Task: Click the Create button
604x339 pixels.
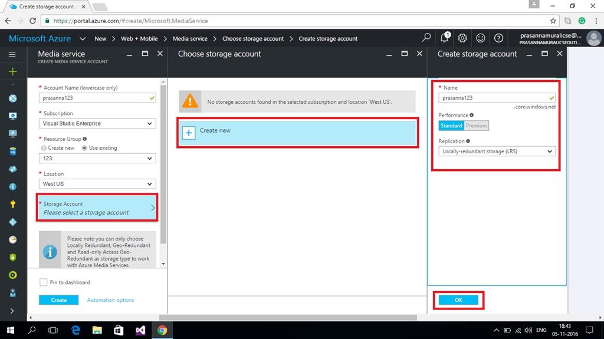Action: click(x=58, y=299)
